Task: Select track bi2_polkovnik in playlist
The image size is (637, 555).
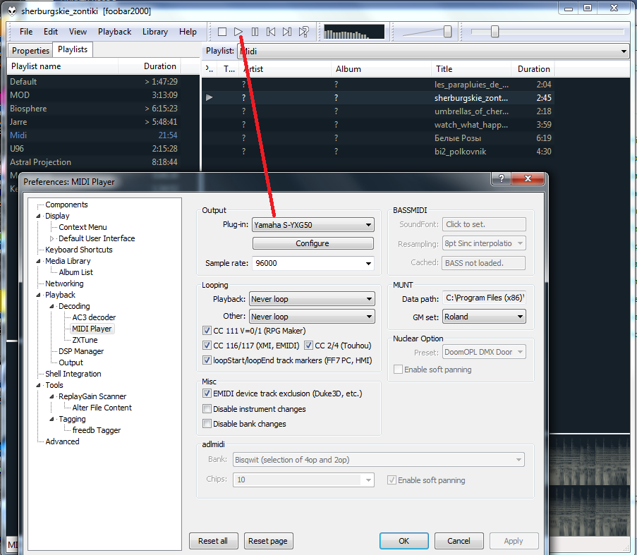Action: click(x=377, y=152)
